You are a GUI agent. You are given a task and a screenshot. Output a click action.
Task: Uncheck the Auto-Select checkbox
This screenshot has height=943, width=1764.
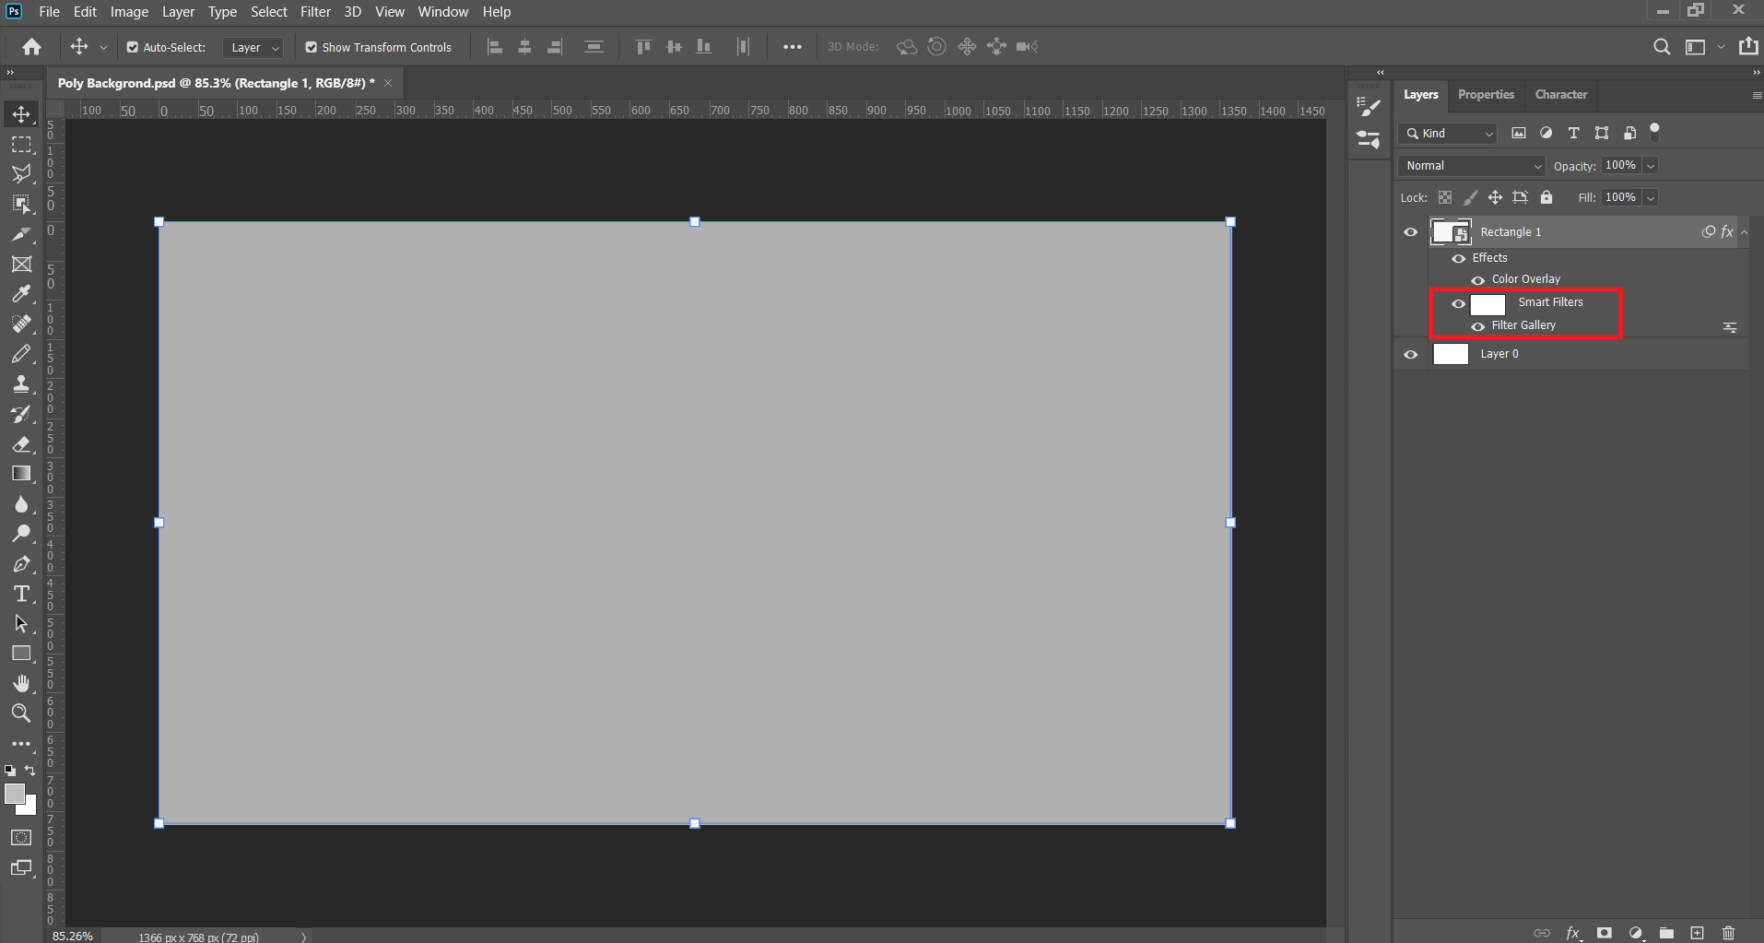133,47
